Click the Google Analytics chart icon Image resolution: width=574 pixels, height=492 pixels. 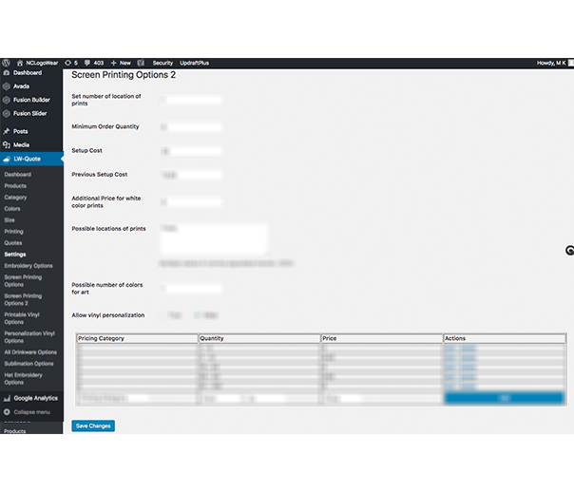coord(7,397)
